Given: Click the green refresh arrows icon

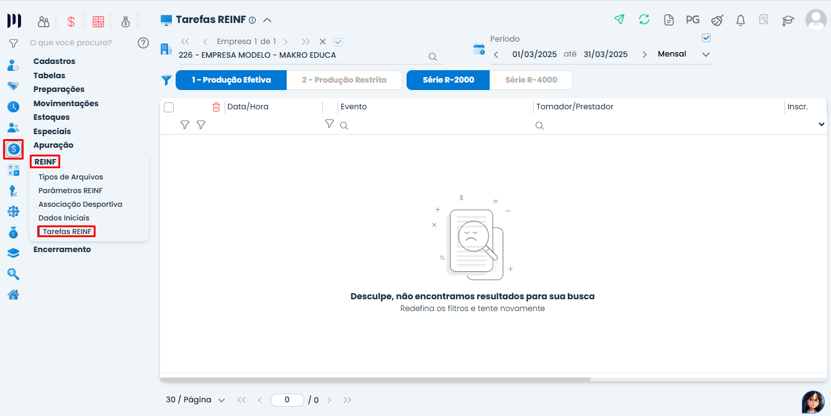Looking at the screenshot, I should tap(644, 19).
